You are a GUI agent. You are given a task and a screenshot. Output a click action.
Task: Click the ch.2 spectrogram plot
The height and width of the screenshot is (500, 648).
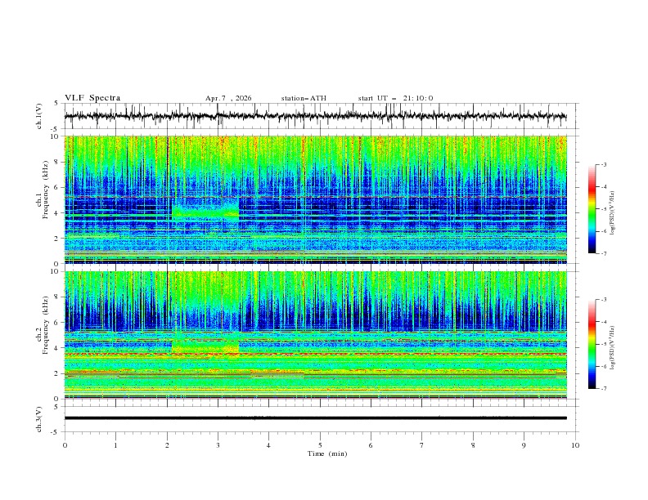click(315, 335)
